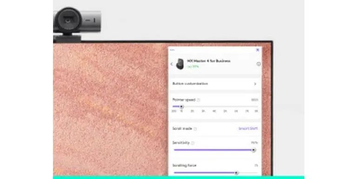358x179 pixels.
Task: Open the Smart Shift scroll mode selector
Action: click(248, 128)
